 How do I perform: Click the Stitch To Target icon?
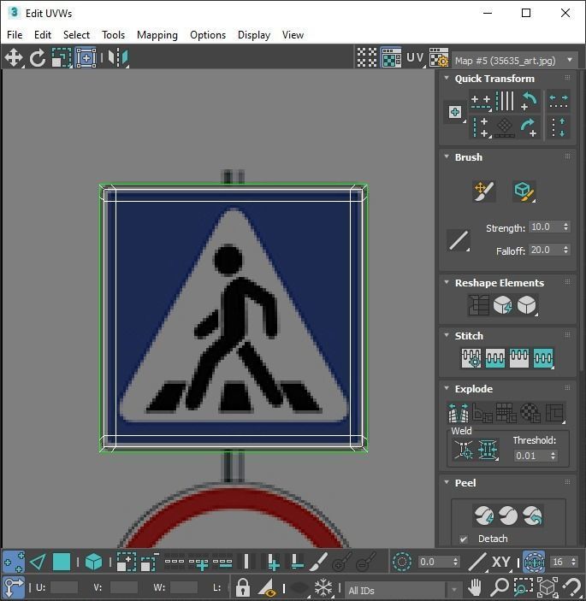click(x=471, y=357)
